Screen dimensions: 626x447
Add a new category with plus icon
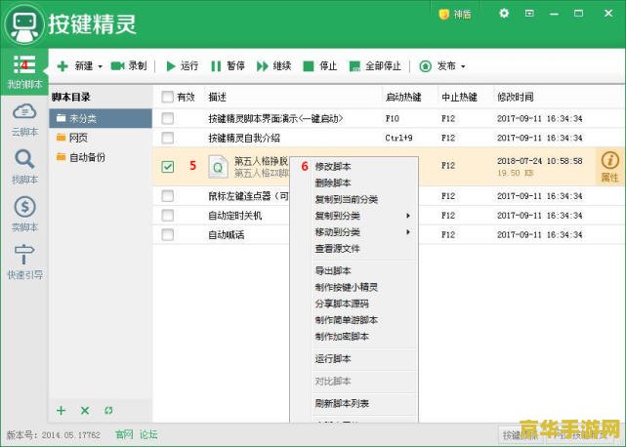click(x=62, y=410)
